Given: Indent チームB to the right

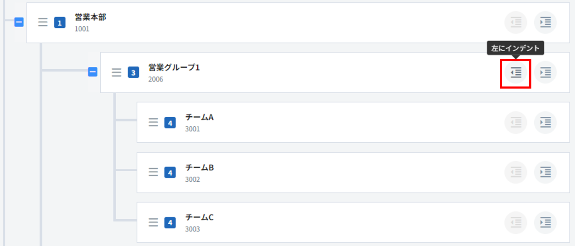Looking at the screenshot, I should (x=545, y=172).
